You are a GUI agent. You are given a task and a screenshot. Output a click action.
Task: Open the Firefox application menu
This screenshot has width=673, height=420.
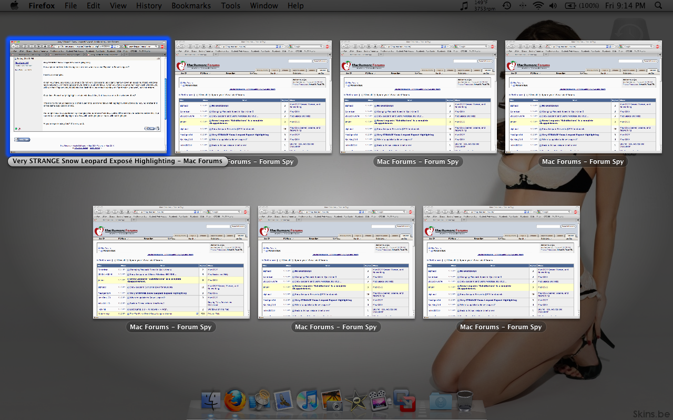[42, 5]
